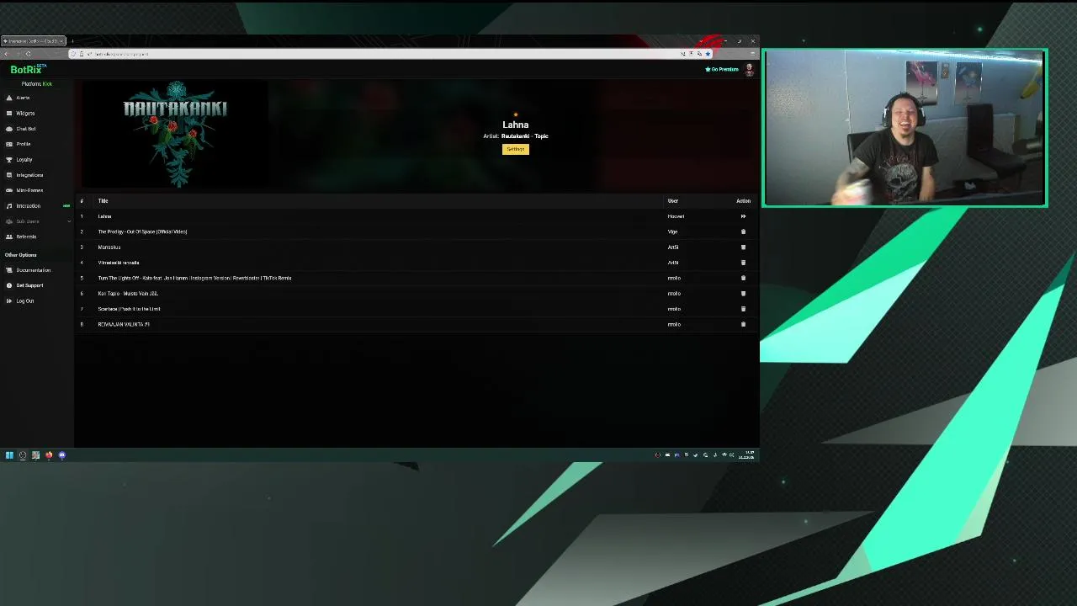
Task: Click the Referrals people icon
Action: (x=9, y=237)
